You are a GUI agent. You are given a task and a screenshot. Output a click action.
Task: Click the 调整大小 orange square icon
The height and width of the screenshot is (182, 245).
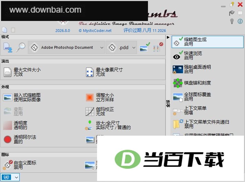click(90, 98)
